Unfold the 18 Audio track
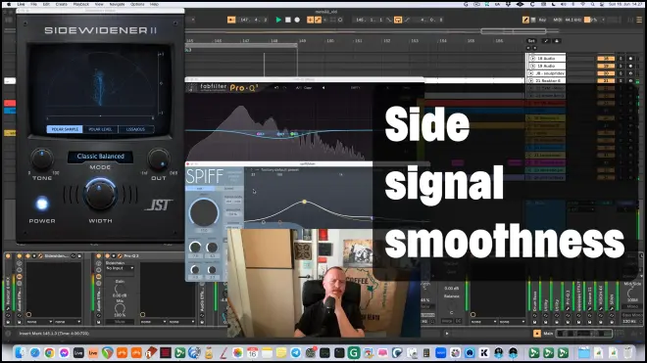647x363 pixels. [532, 59]
